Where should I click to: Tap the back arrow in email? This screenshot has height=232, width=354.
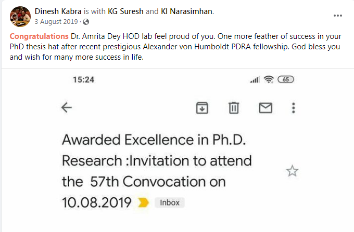point(67,107)
